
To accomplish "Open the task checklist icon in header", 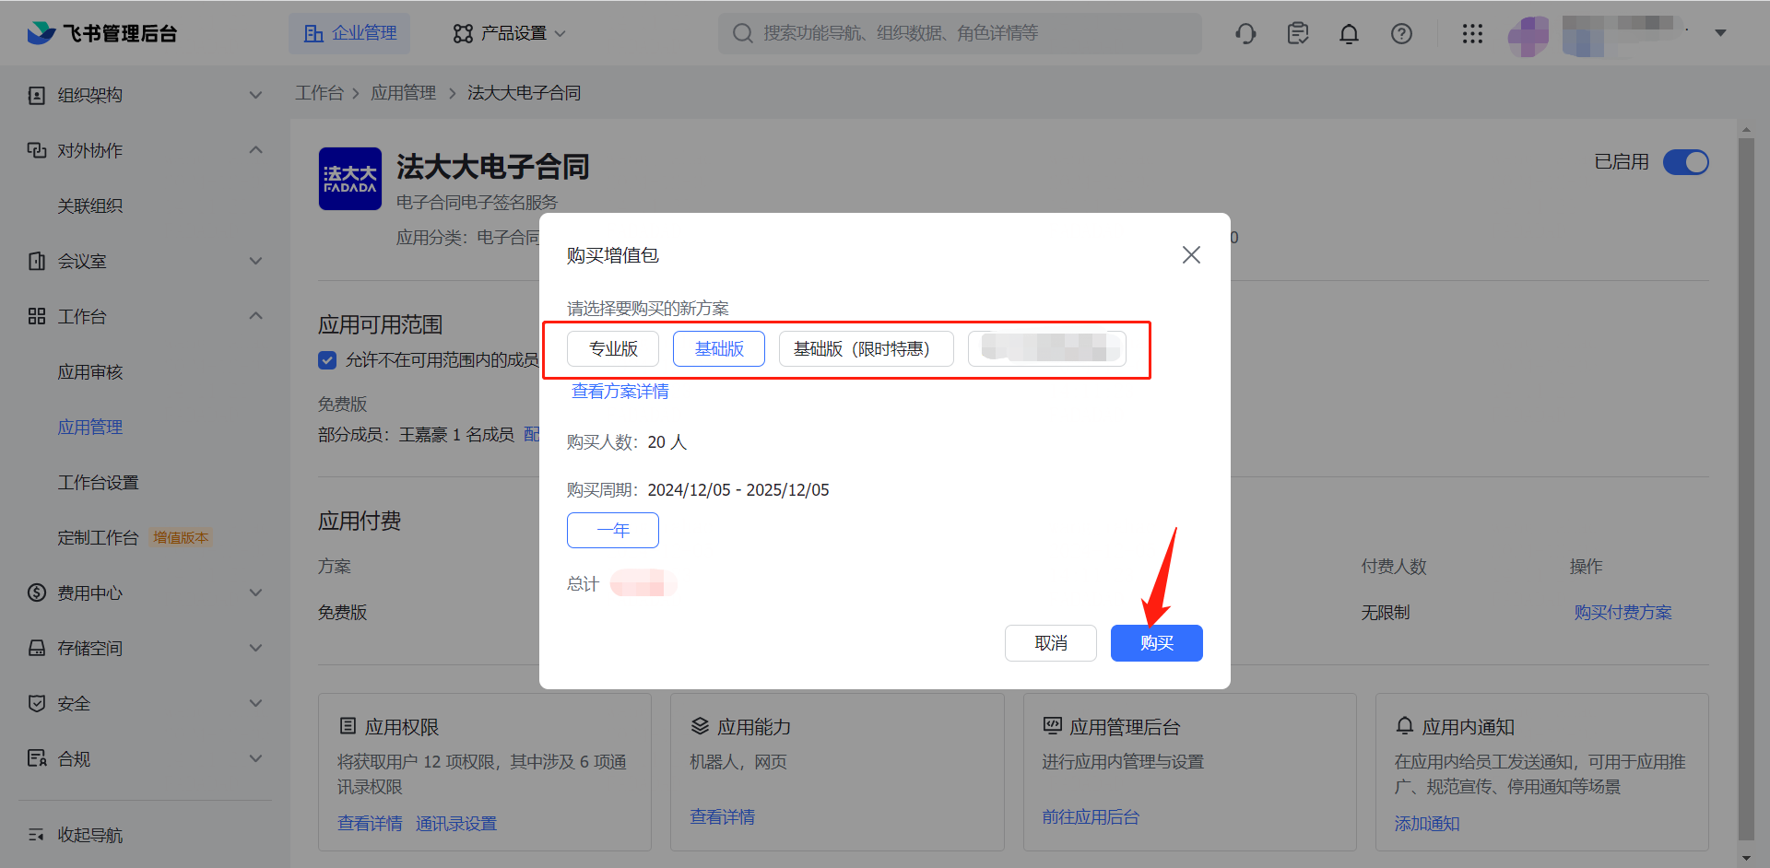I will pos(1298,33).
